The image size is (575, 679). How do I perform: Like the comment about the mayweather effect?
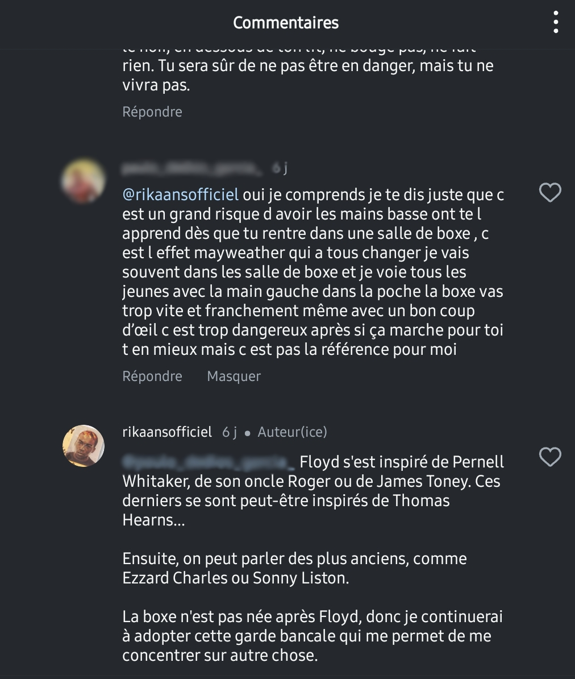point(549,193)
